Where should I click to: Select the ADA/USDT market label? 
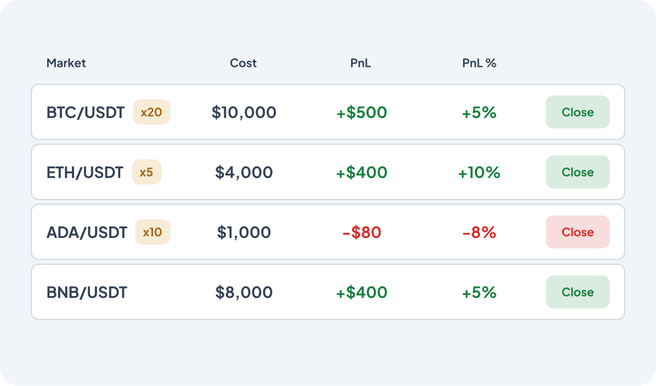87,232
